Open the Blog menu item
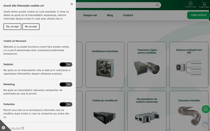 tap(110, 15)
